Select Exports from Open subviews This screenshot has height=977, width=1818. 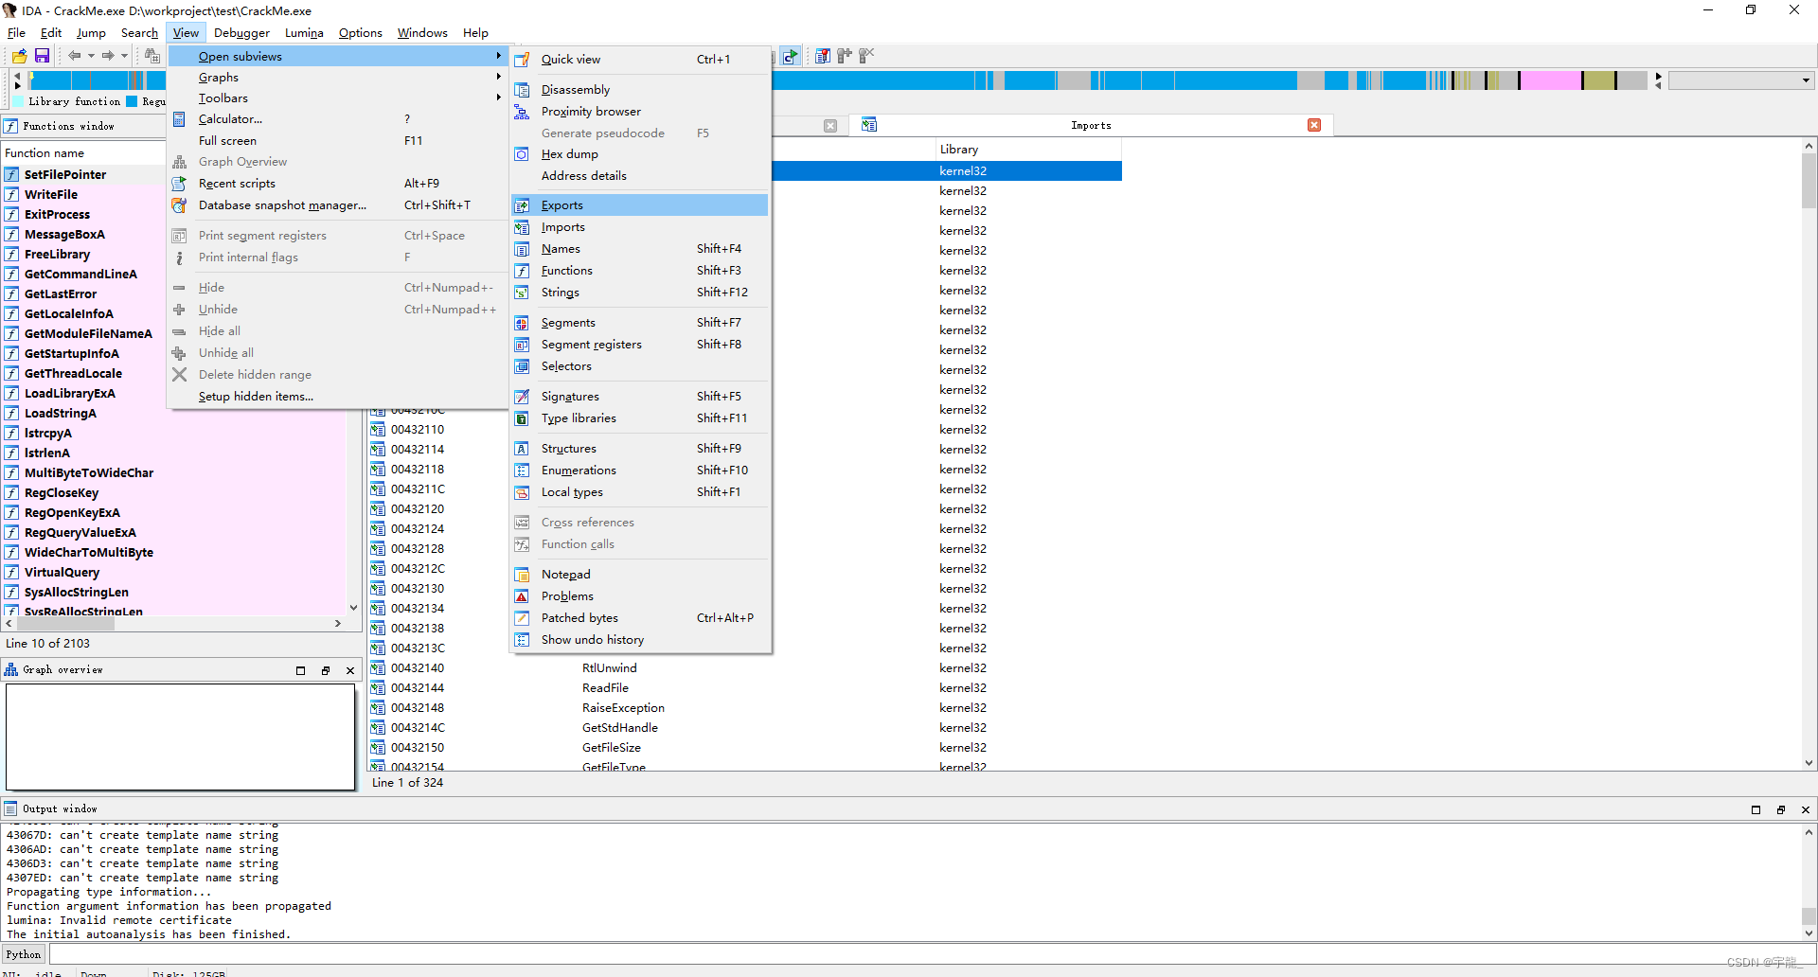[639, 205]
